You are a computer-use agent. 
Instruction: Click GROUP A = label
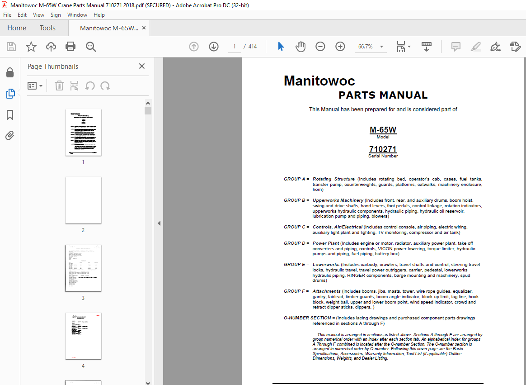click(296, 179)
